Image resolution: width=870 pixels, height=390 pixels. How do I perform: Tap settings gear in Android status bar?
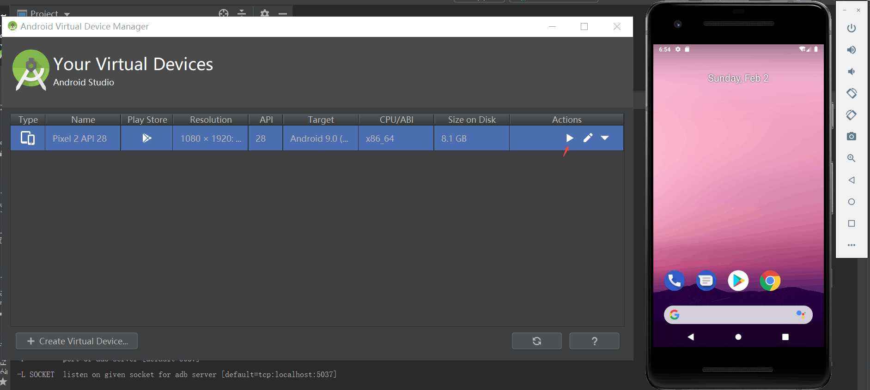point(678,49)
